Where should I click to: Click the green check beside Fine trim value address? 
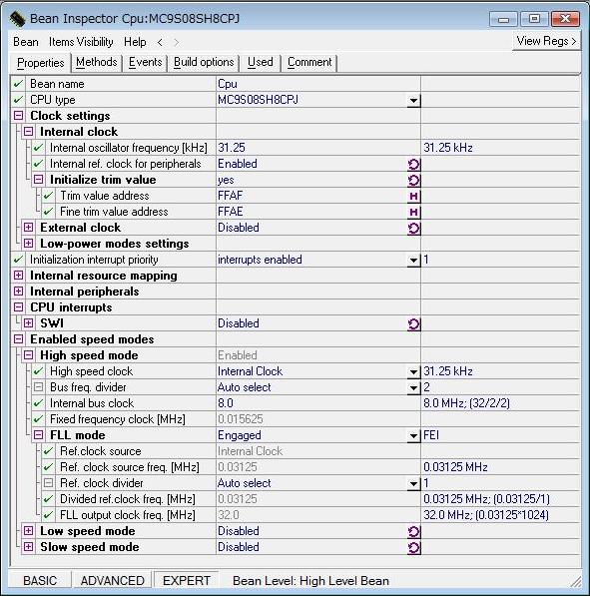(x=48, y=212)
